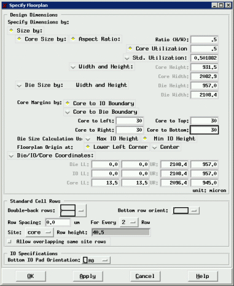Click the Core Width field
Image resolution: width=234 pixels, height=286 pixels.
coord(205,76)
